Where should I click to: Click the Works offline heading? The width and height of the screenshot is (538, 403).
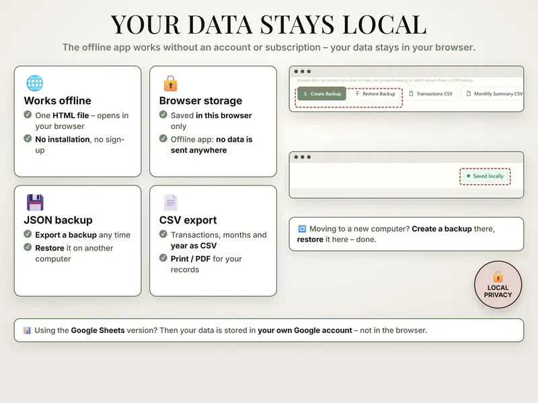pyautogui.click(x=58, y=101)
